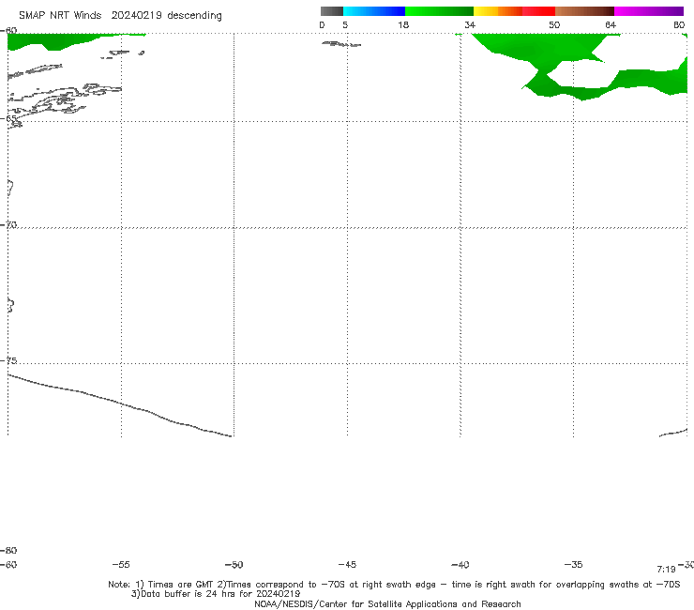Click the green segment of the color bar
The image size is (694, 610).
(439, 11)
